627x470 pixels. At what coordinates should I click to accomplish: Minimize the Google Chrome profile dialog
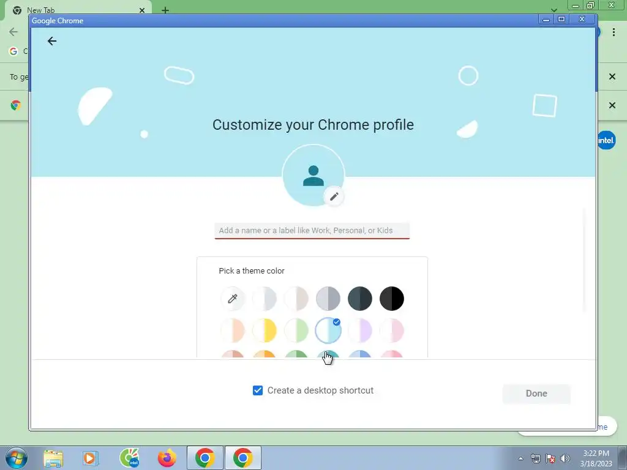click(x=546, y=19)
